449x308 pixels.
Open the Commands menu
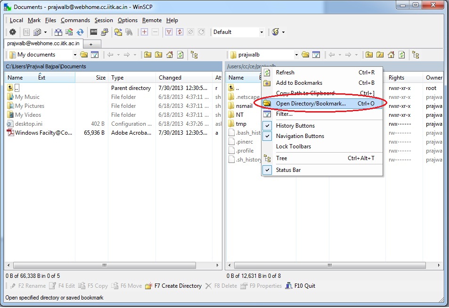point(75,20)
